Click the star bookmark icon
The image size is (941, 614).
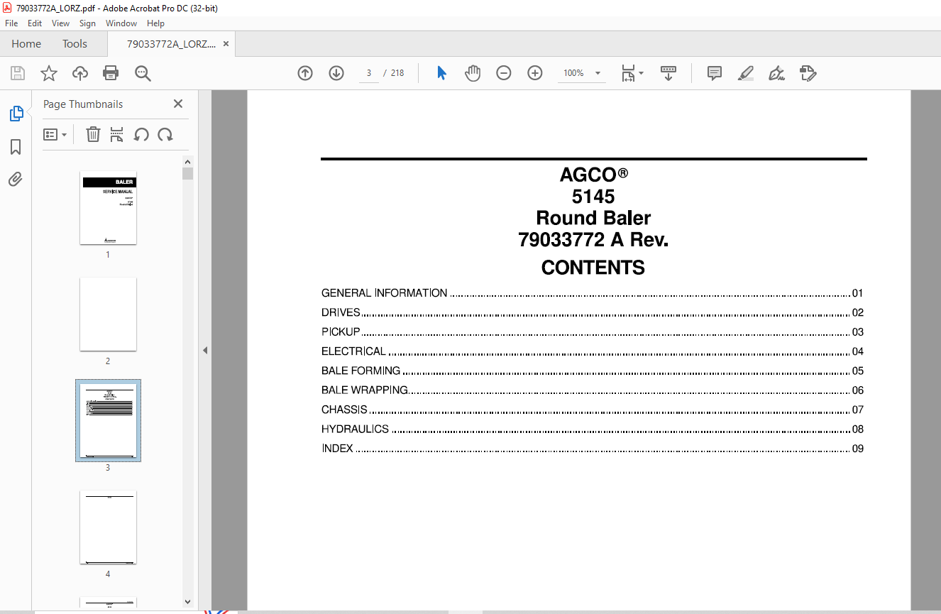click(x=49, y=73)
